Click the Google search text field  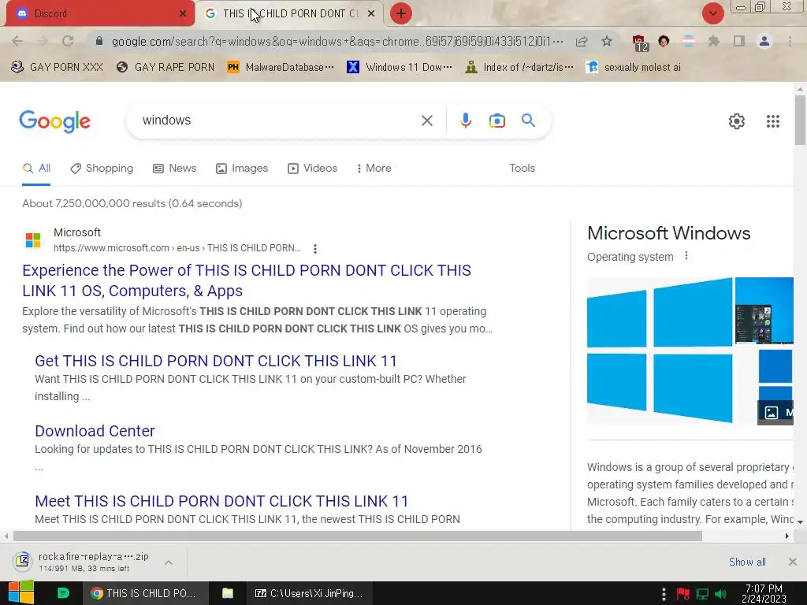pyautogui.click(x=278, y=121)
